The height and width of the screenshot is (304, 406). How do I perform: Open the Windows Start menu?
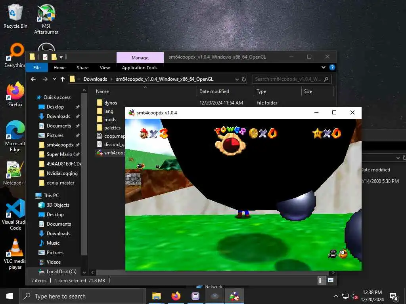(x=10, y=296)
